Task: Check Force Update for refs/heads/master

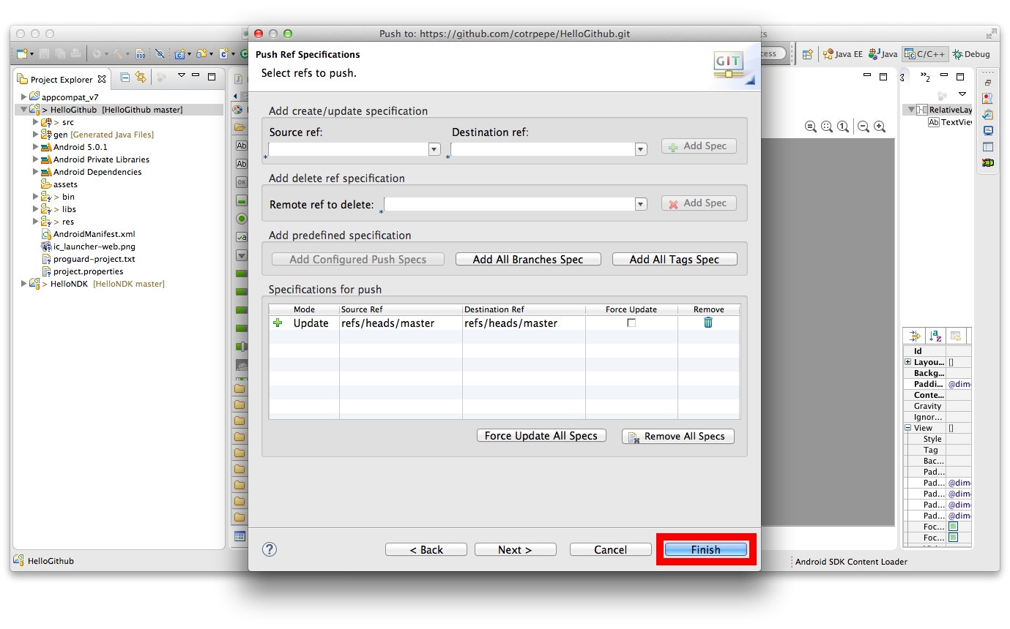Action: point(631,322)
